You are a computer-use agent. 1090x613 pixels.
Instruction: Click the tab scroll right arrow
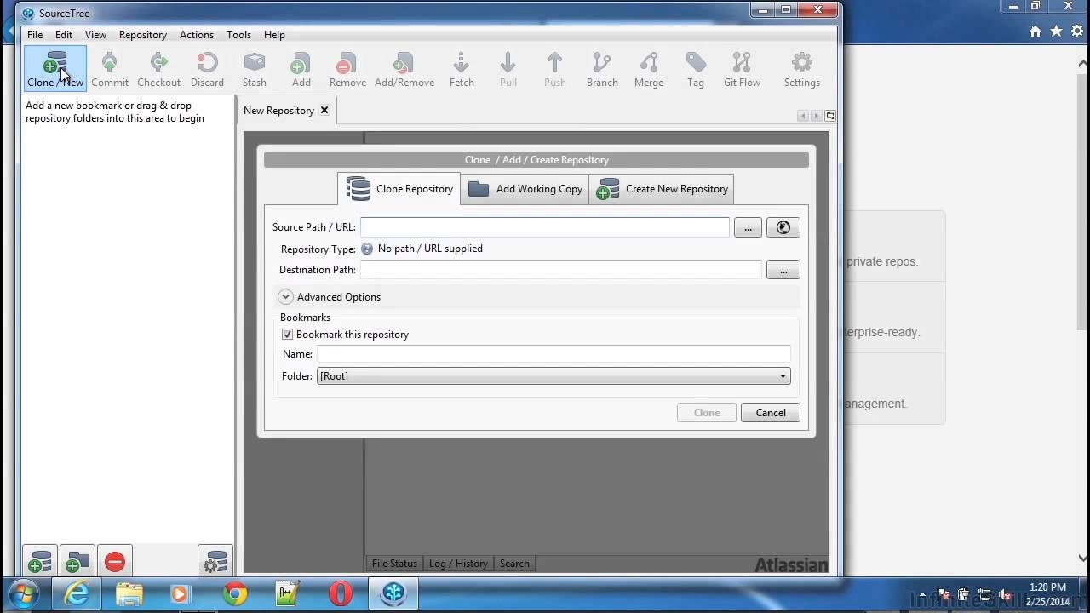point(816,116)
